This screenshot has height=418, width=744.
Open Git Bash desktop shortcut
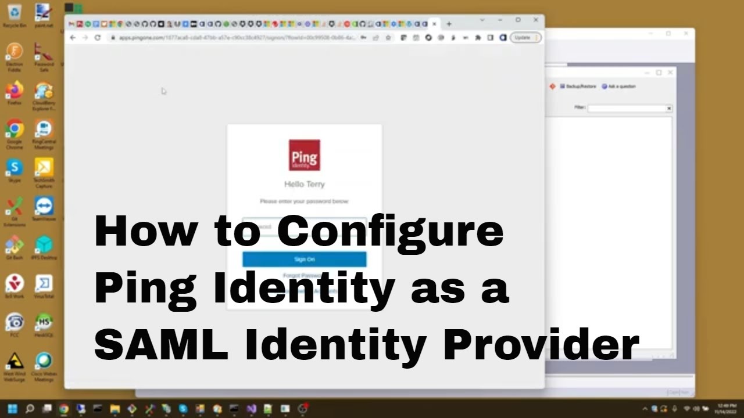click(x=14, y=248)
